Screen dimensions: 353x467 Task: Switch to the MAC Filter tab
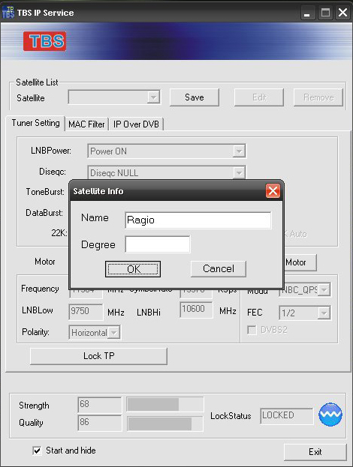click(86, 124)
